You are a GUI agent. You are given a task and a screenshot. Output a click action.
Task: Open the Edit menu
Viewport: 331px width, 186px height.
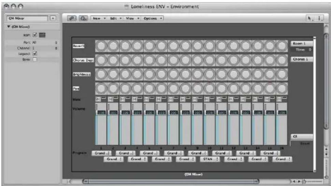(116, 18)
